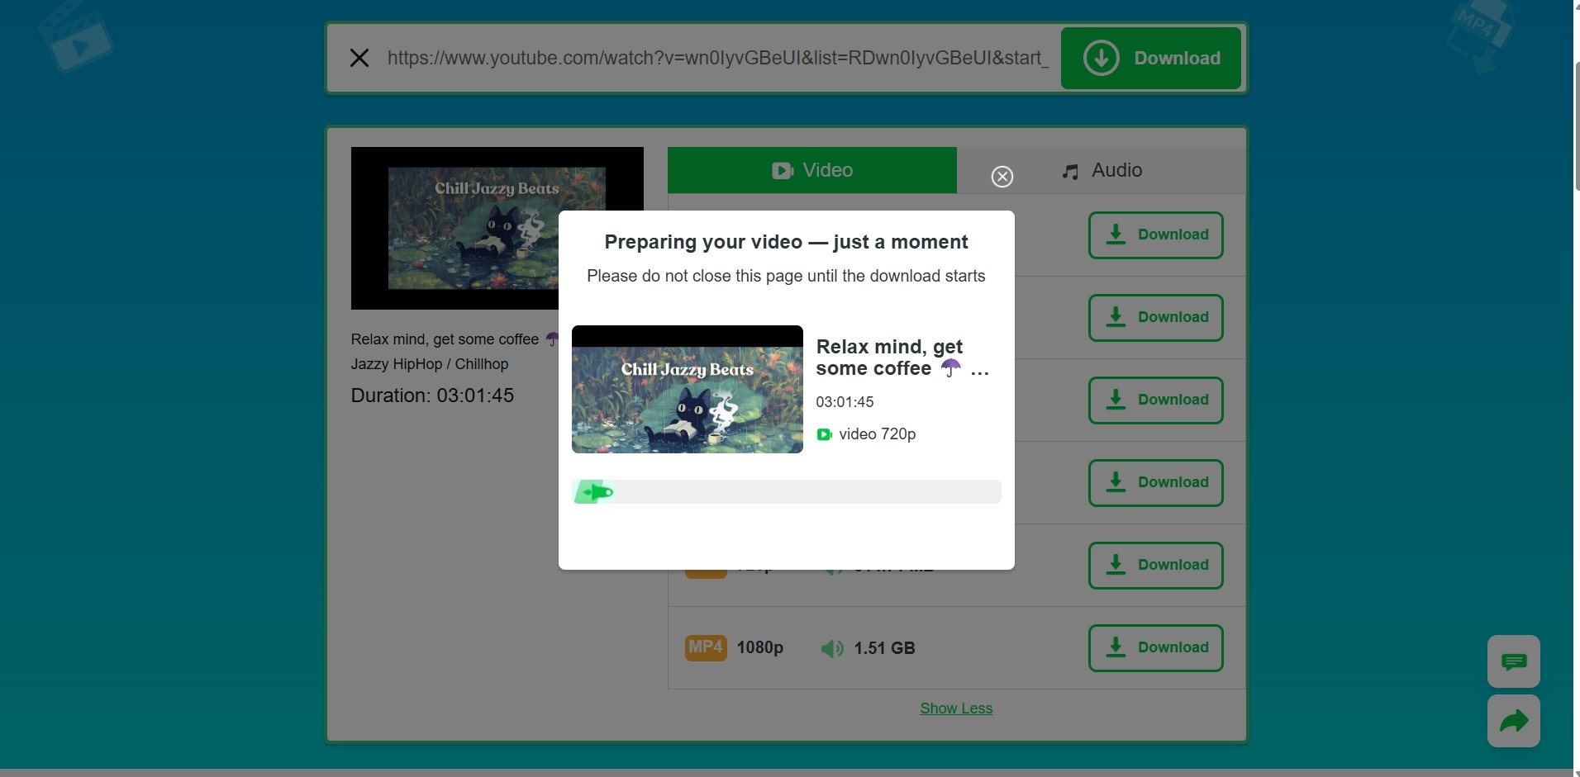Click the second Download button in list
The height and width of the screenshot is (777, 1580).
coord(1155,318)
